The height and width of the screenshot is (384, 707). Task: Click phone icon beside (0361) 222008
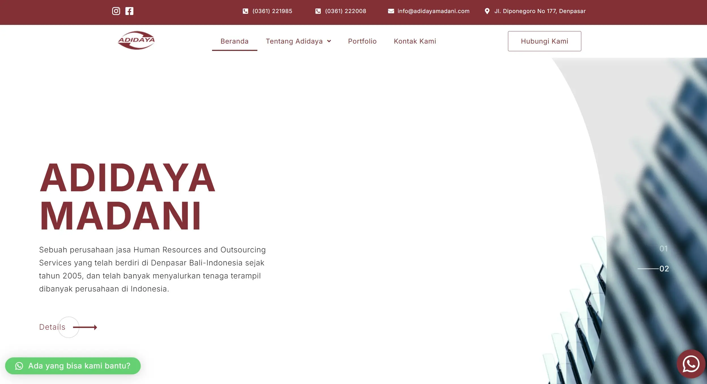pos(318,11)
